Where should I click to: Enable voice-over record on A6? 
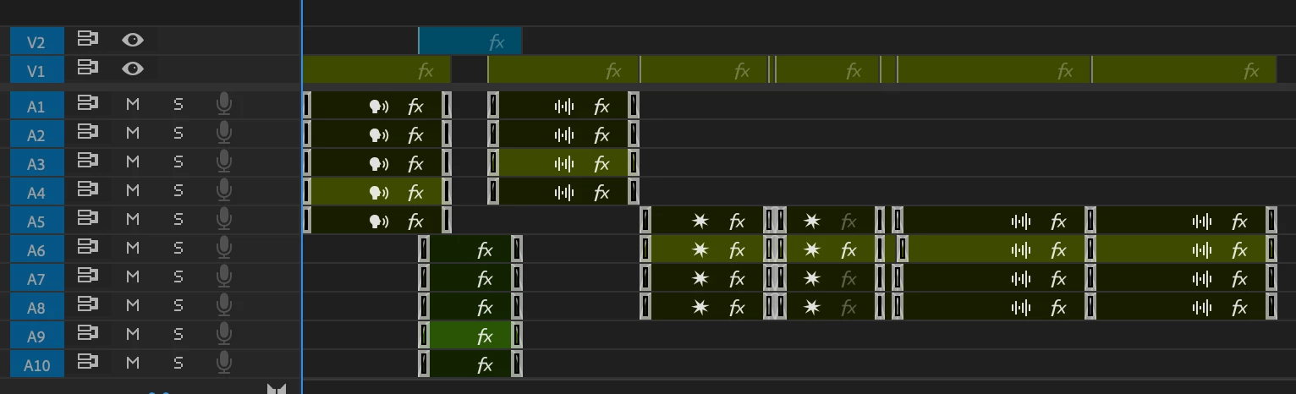pyautogui.click(x=224, y=249)
